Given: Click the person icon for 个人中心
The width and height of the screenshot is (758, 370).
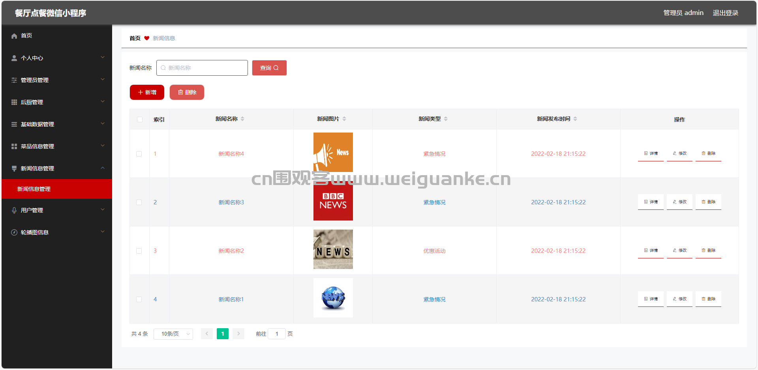Looking at the screenshot, I should pos(14,58).
